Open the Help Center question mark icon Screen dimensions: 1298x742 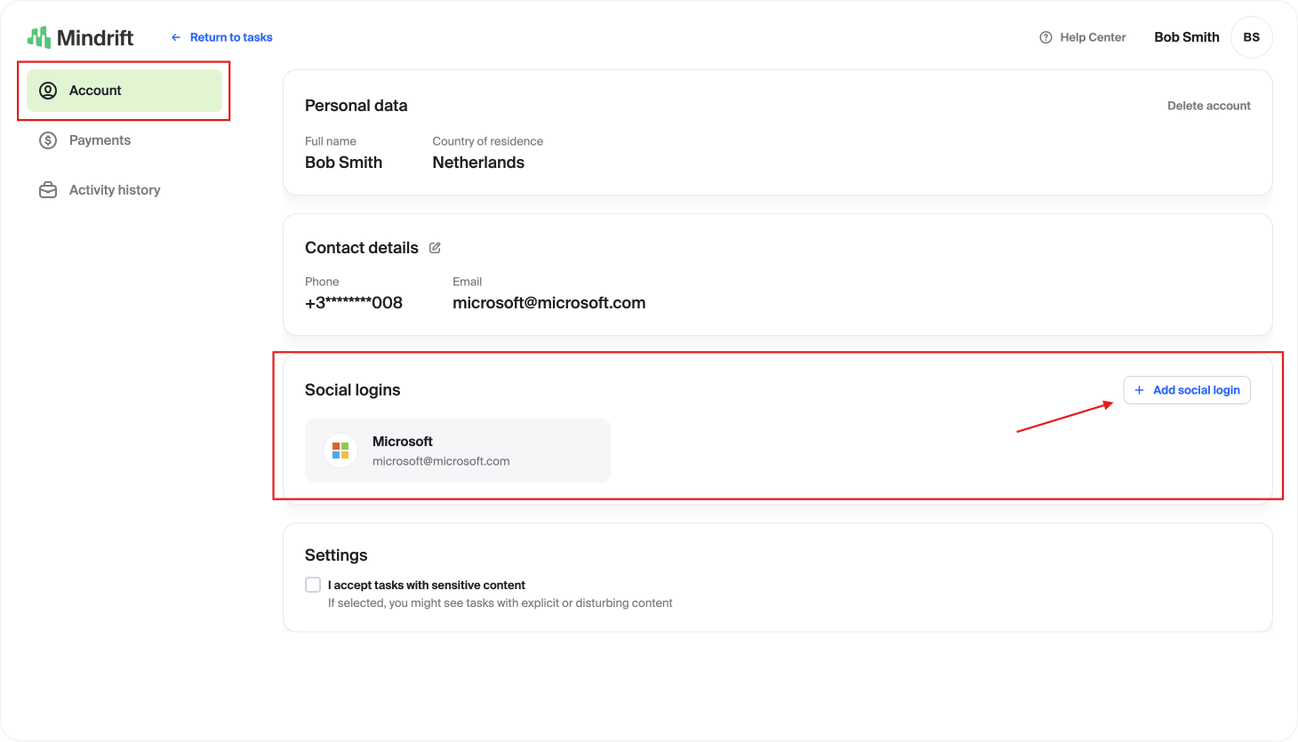pyautogui.click(x=1046, y=37)
